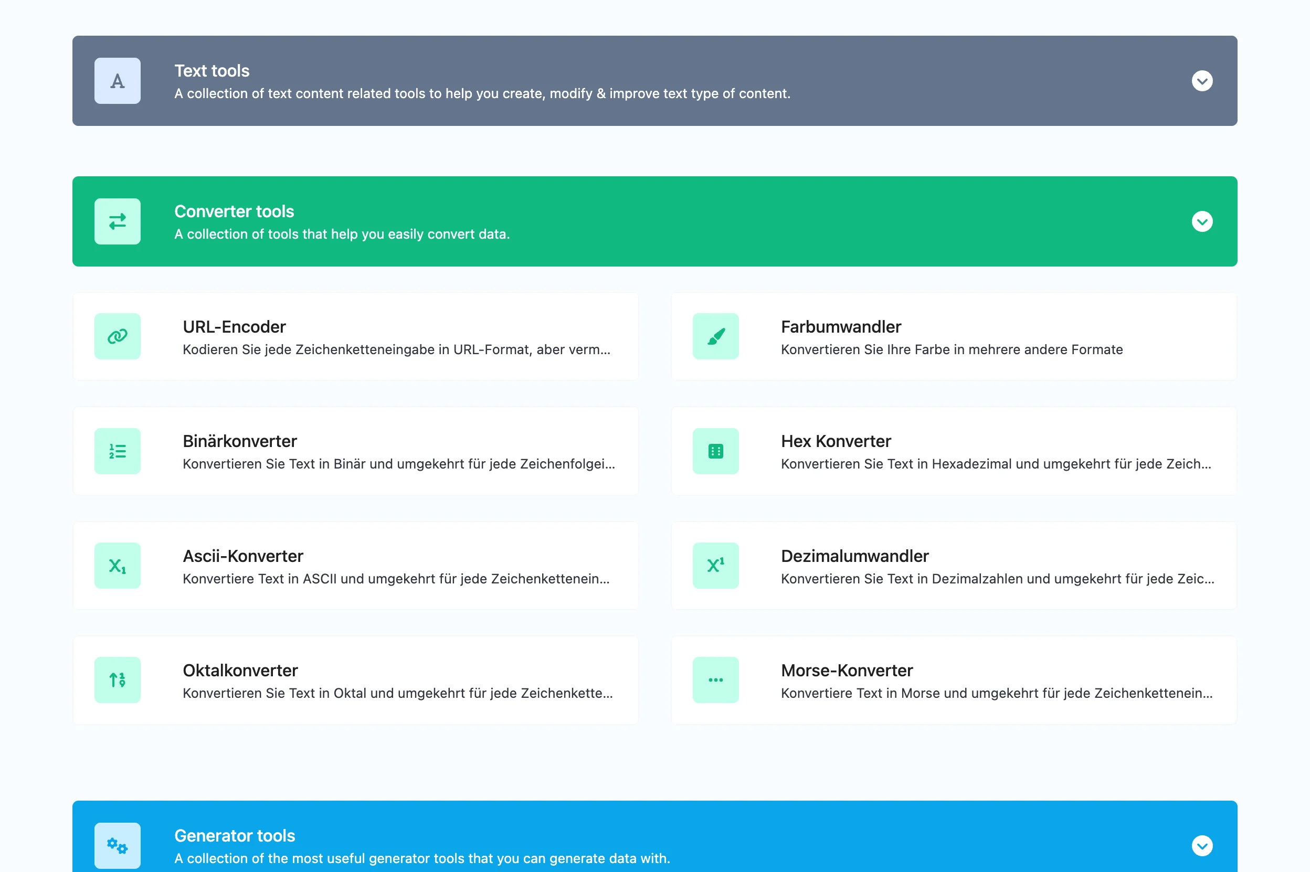Collapse the Converter tools section chevron
Screen dimensions: 1310x872
click(1201, 221)
